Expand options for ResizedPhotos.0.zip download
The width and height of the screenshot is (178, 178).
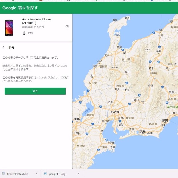[x=36, y=174]
